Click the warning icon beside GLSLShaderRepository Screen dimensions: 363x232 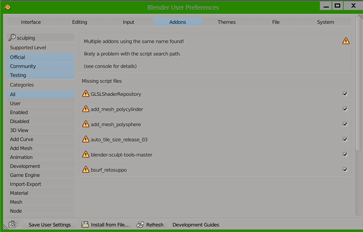(86, 94)
